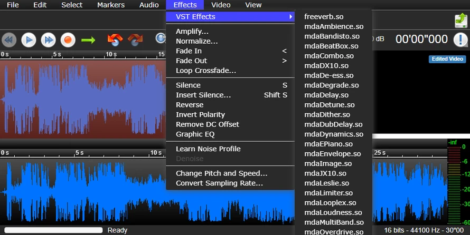Image resolution: width=470 pixels, height=235 pixels.
Task: Open the Markers menu
Action: click(111, 5)
